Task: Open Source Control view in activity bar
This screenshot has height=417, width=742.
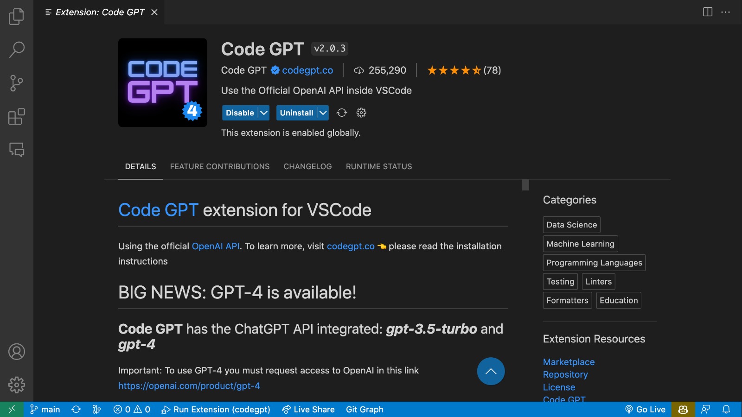Action: (x=17, y=83)
